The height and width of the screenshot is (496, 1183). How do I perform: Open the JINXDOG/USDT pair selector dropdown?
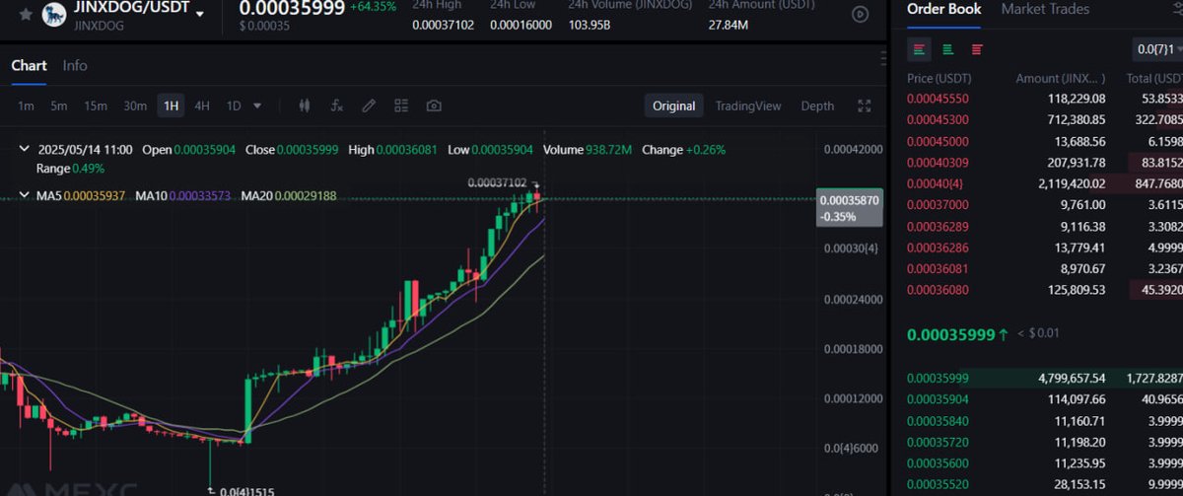[201, 15]
